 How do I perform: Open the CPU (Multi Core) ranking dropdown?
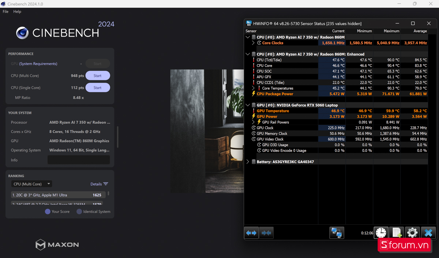click(31, 184)
